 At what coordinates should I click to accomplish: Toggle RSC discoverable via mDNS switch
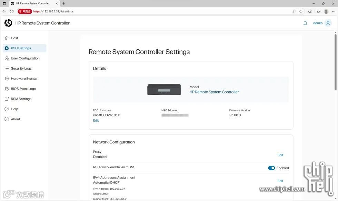point(271,168)
